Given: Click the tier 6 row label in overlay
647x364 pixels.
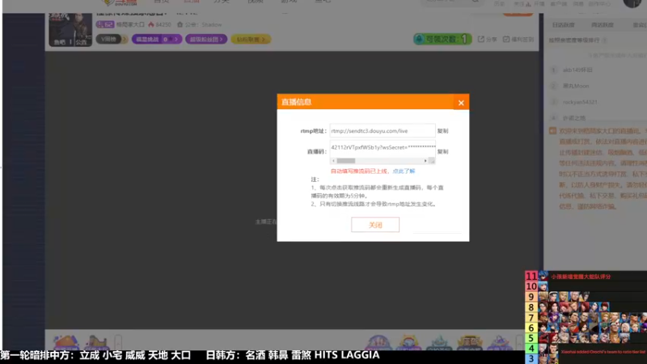Looking at the screenshot, I should tap(531, 328).
